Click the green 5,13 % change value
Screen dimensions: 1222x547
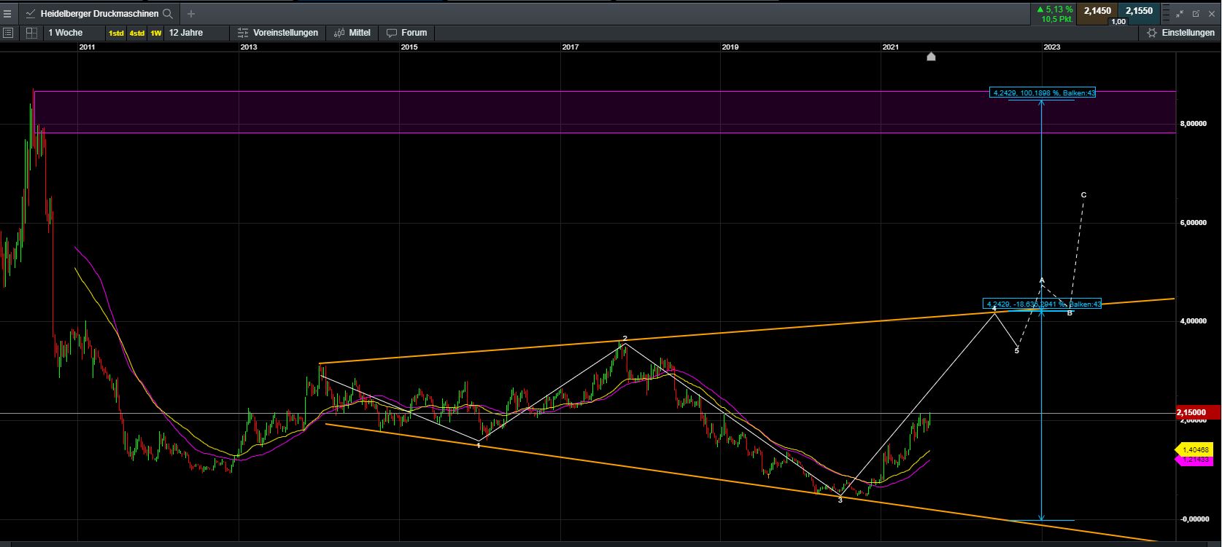(x=1054, y=9)
